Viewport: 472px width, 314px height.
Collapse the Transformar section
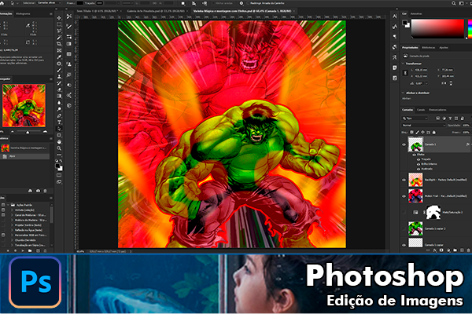(403, 64)
